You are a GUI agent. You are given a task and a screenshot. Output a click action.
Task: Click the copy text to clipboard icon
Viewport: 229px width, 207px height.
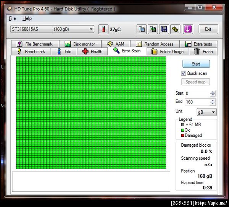(142, 29)
